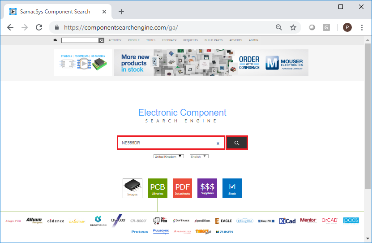The width and height of the screenshot is (372, 243).
Task: Open the English language dropdown
Action: 199,156
